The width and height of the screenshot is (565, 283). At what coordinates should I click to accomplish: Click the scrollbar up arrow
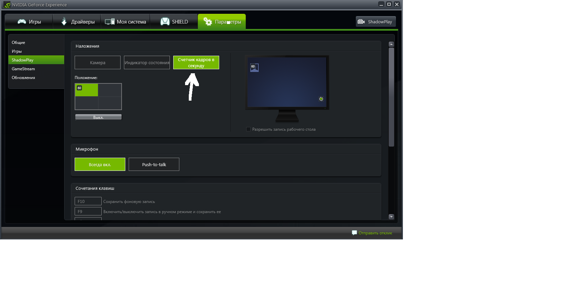tap(391, 44)
